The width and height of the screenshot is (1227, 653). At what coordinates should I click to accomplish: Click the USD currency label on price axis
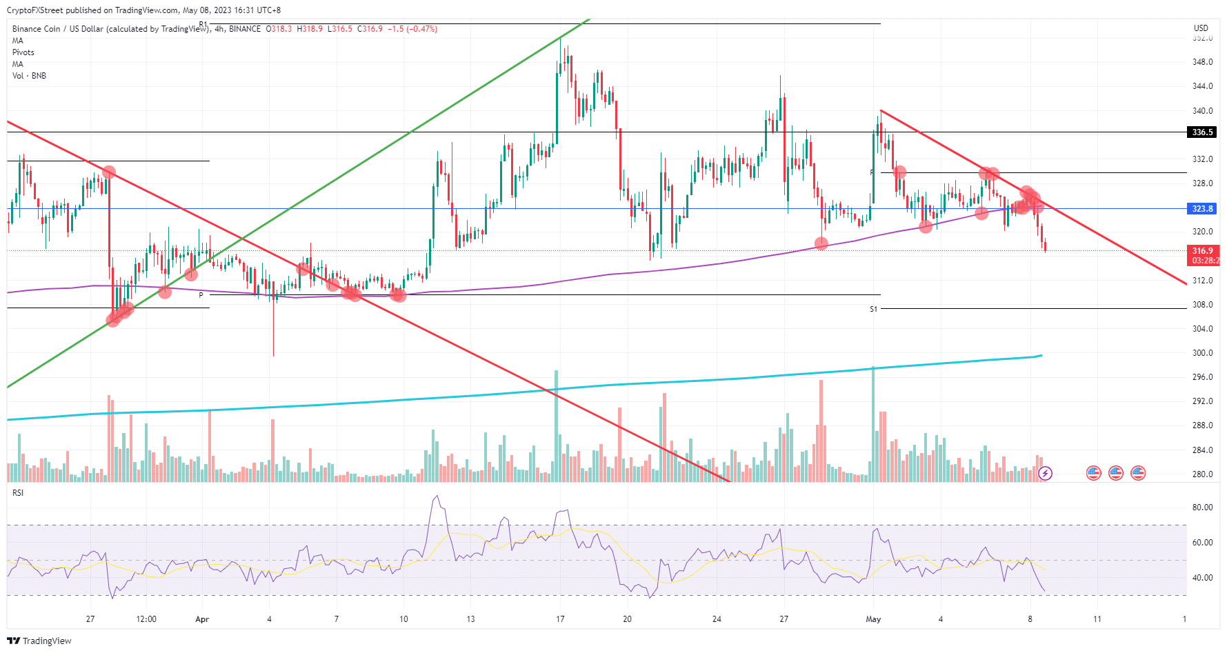1201,28
